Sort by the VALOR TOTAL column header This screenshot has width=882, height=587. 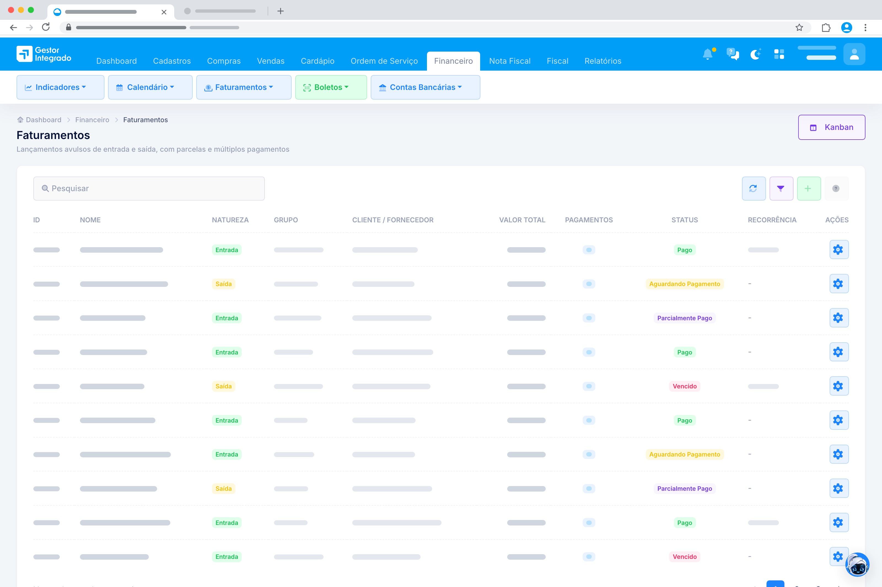(522, 220)
